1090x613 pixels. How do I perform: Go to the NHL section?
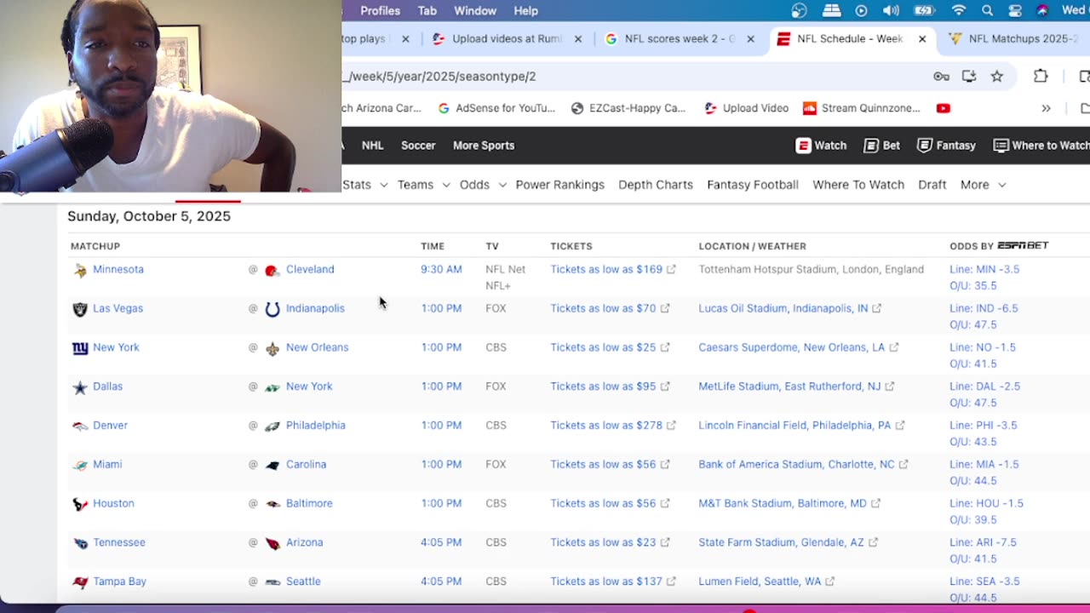(x=373, y=146)
